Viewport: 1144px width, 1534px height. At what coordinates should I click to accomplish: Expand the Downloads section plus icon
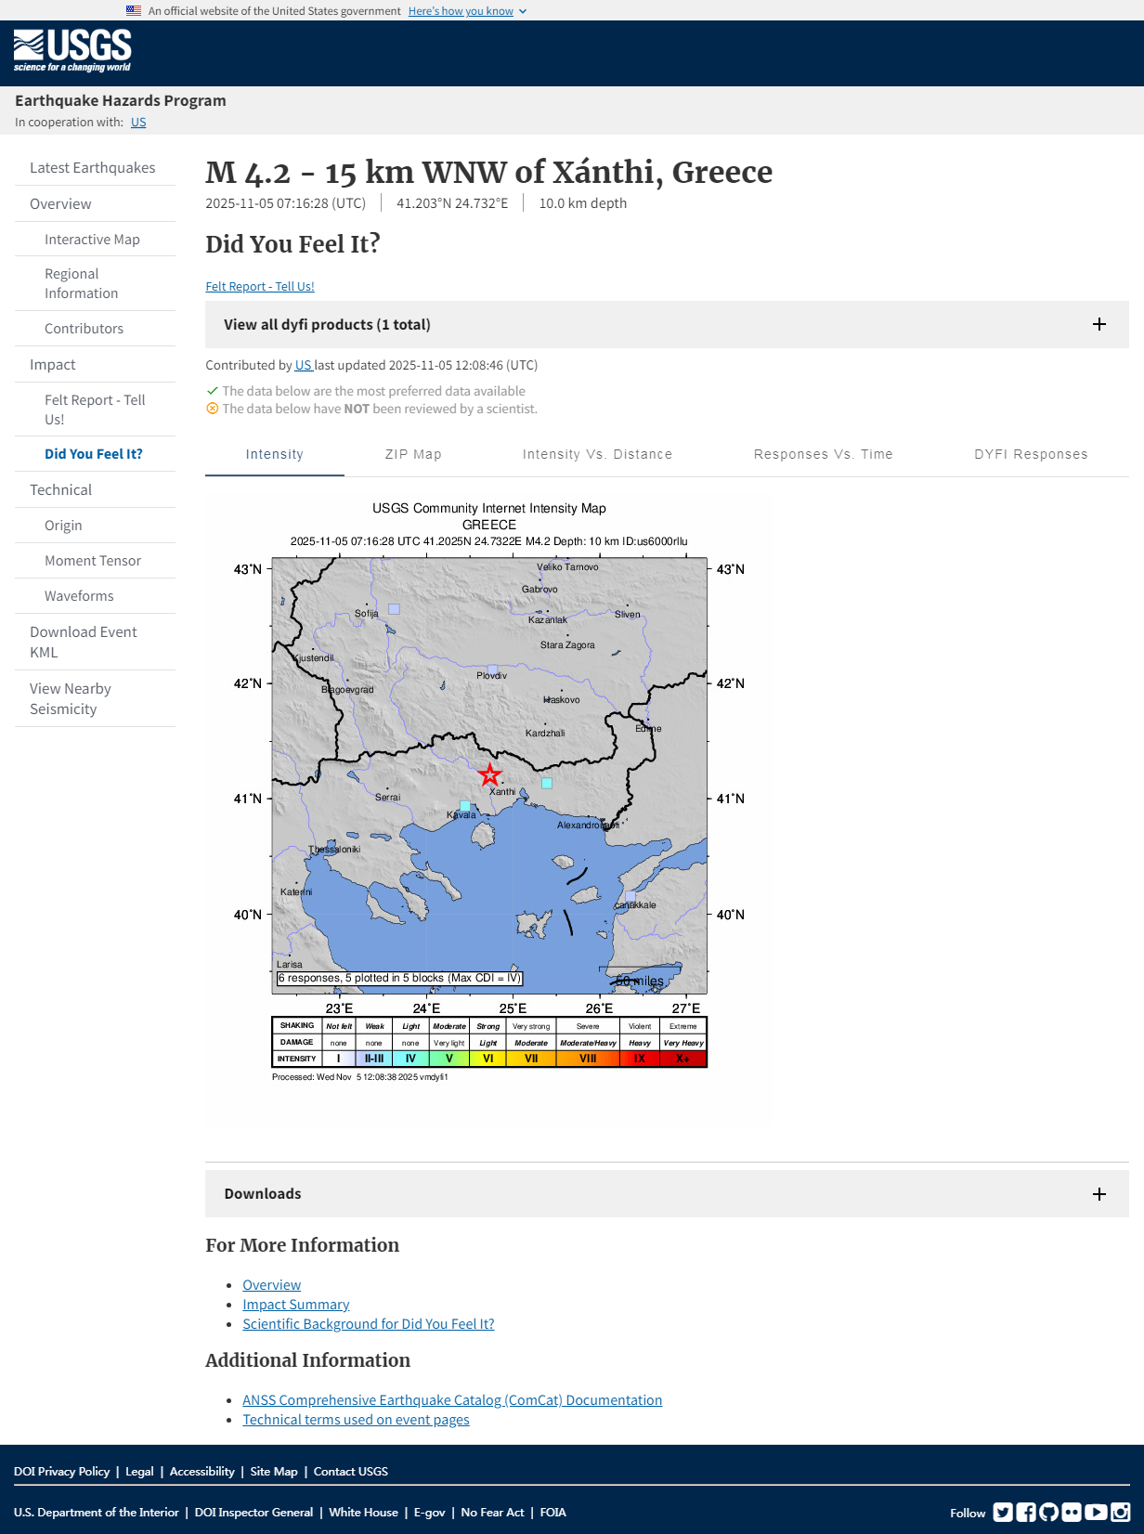[x=1099, y=1194]
